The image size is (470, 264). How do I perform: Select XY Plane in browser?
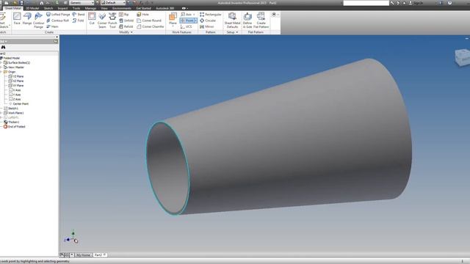click(16, 86)
